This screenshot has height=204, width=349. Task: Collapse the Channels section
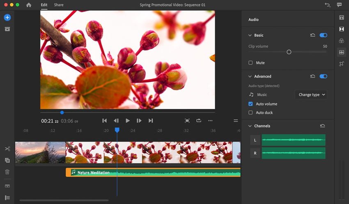click(250, 126)
